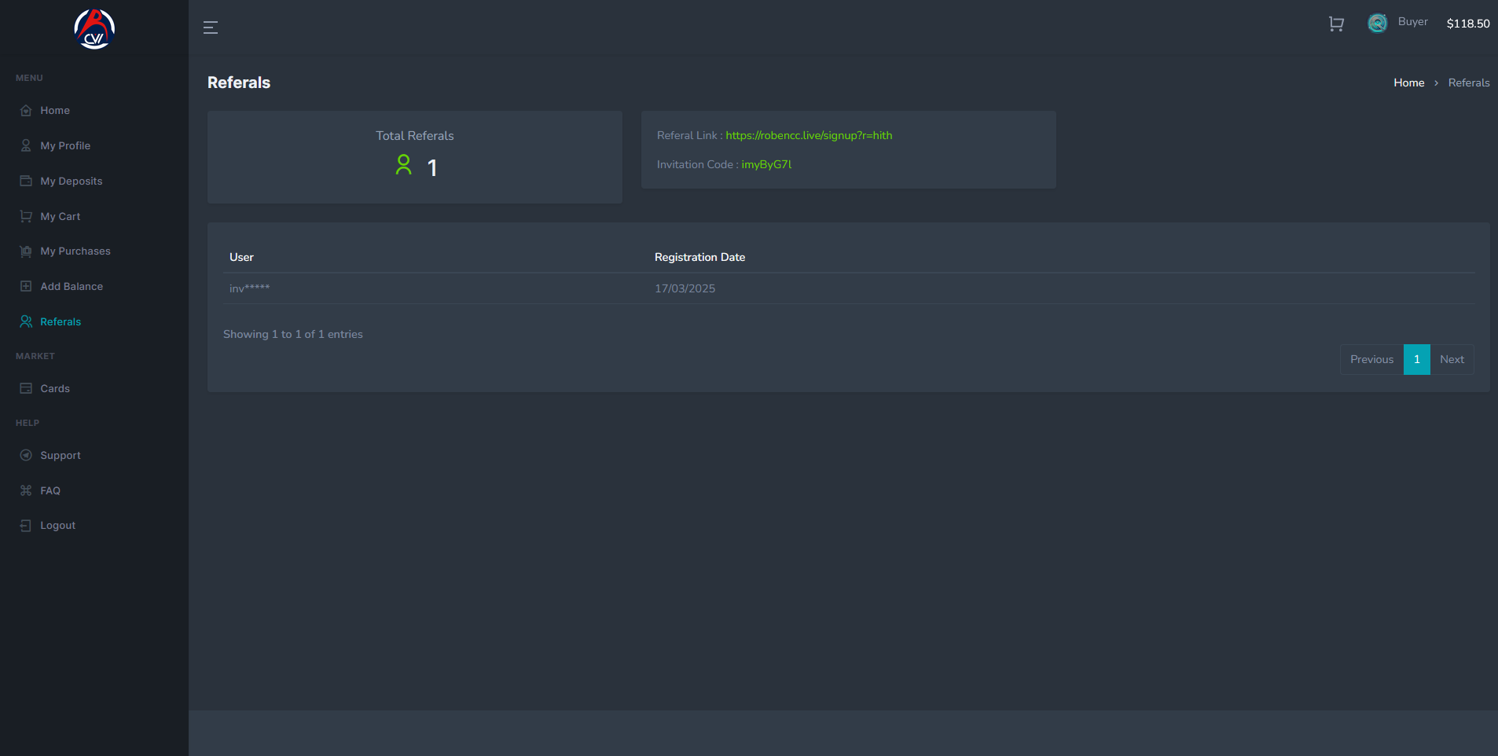Click the green user icon under Total Referals
The height and width of the screenshot is (756, 1498).
403,165
